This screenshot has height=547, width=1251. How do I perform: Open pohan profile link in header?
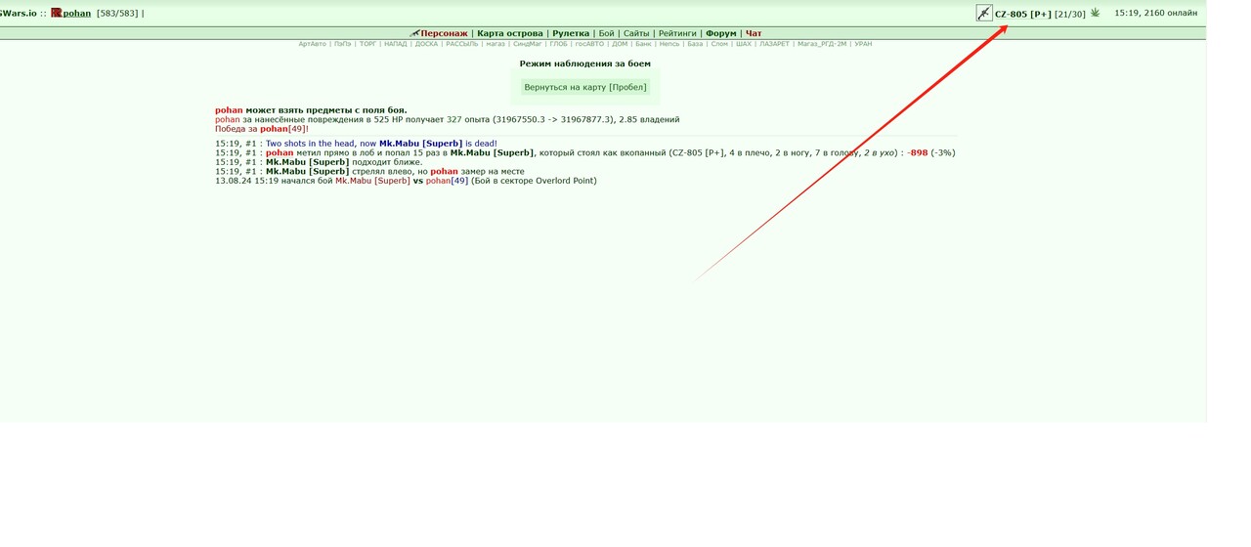pos(76,14)
